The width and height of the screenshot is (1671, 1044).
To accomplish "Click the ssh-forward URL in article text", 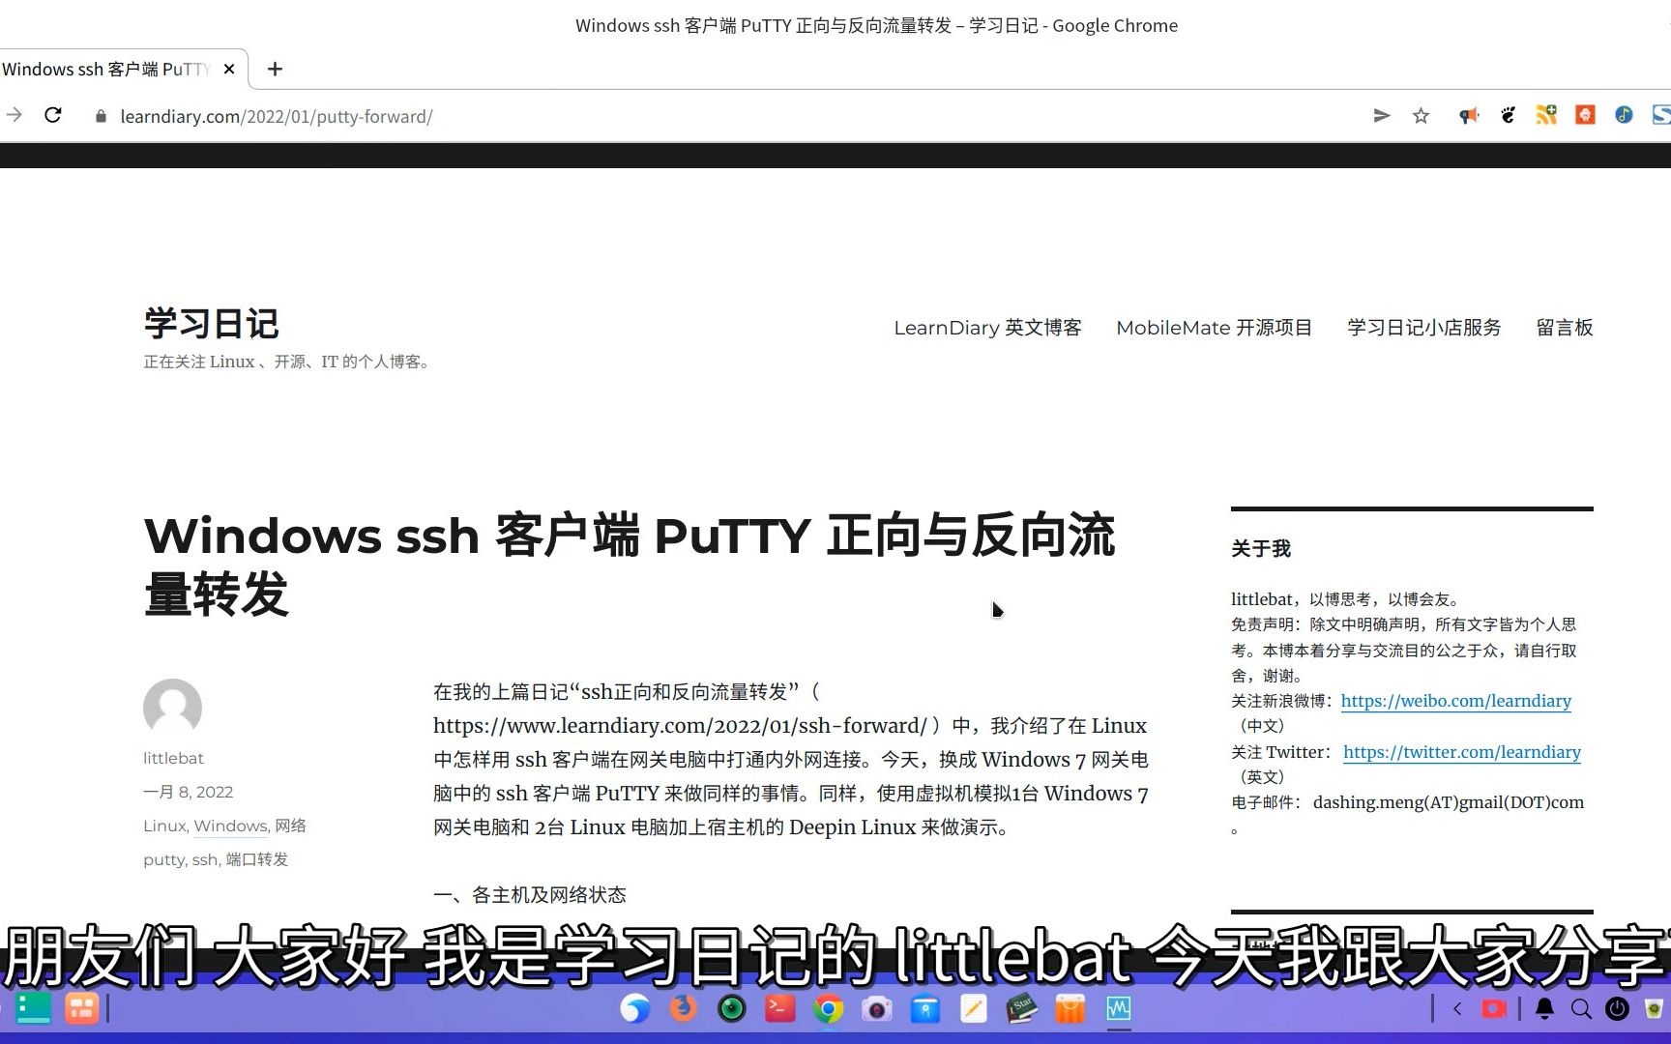I will click(680, 726).
